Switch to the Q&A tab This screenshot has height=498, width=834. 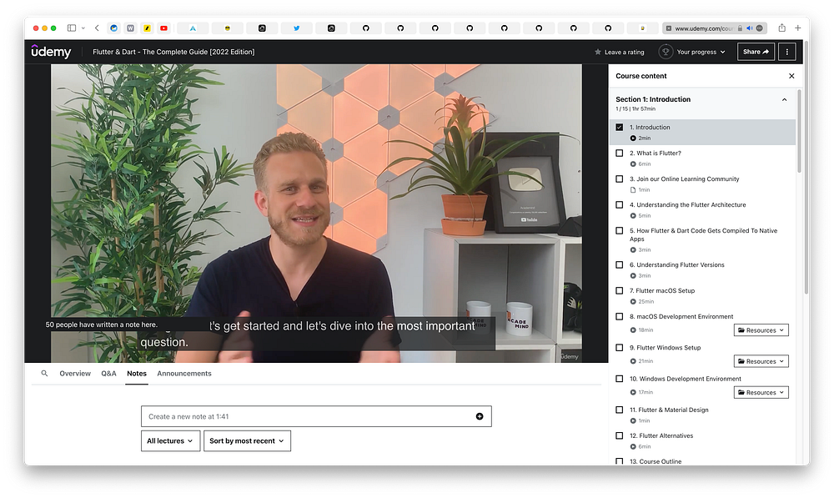coord(108,374)
